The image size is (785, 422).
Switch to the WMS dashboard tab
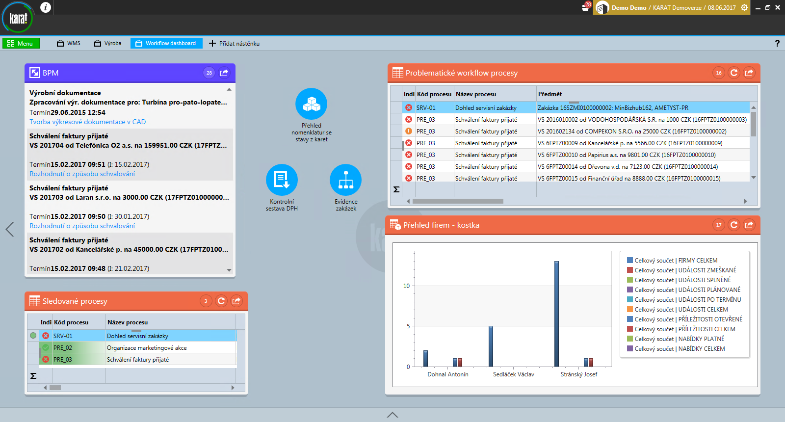pyautogui.click(x=69, y=44)
